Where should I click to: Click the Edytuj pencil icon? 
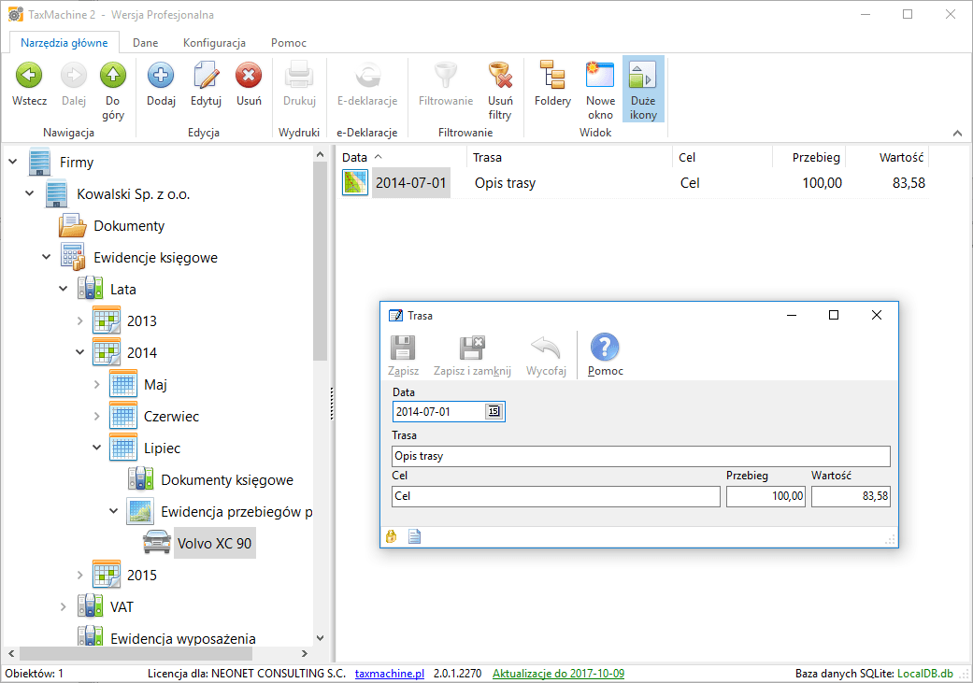click(x=206, y=77)
